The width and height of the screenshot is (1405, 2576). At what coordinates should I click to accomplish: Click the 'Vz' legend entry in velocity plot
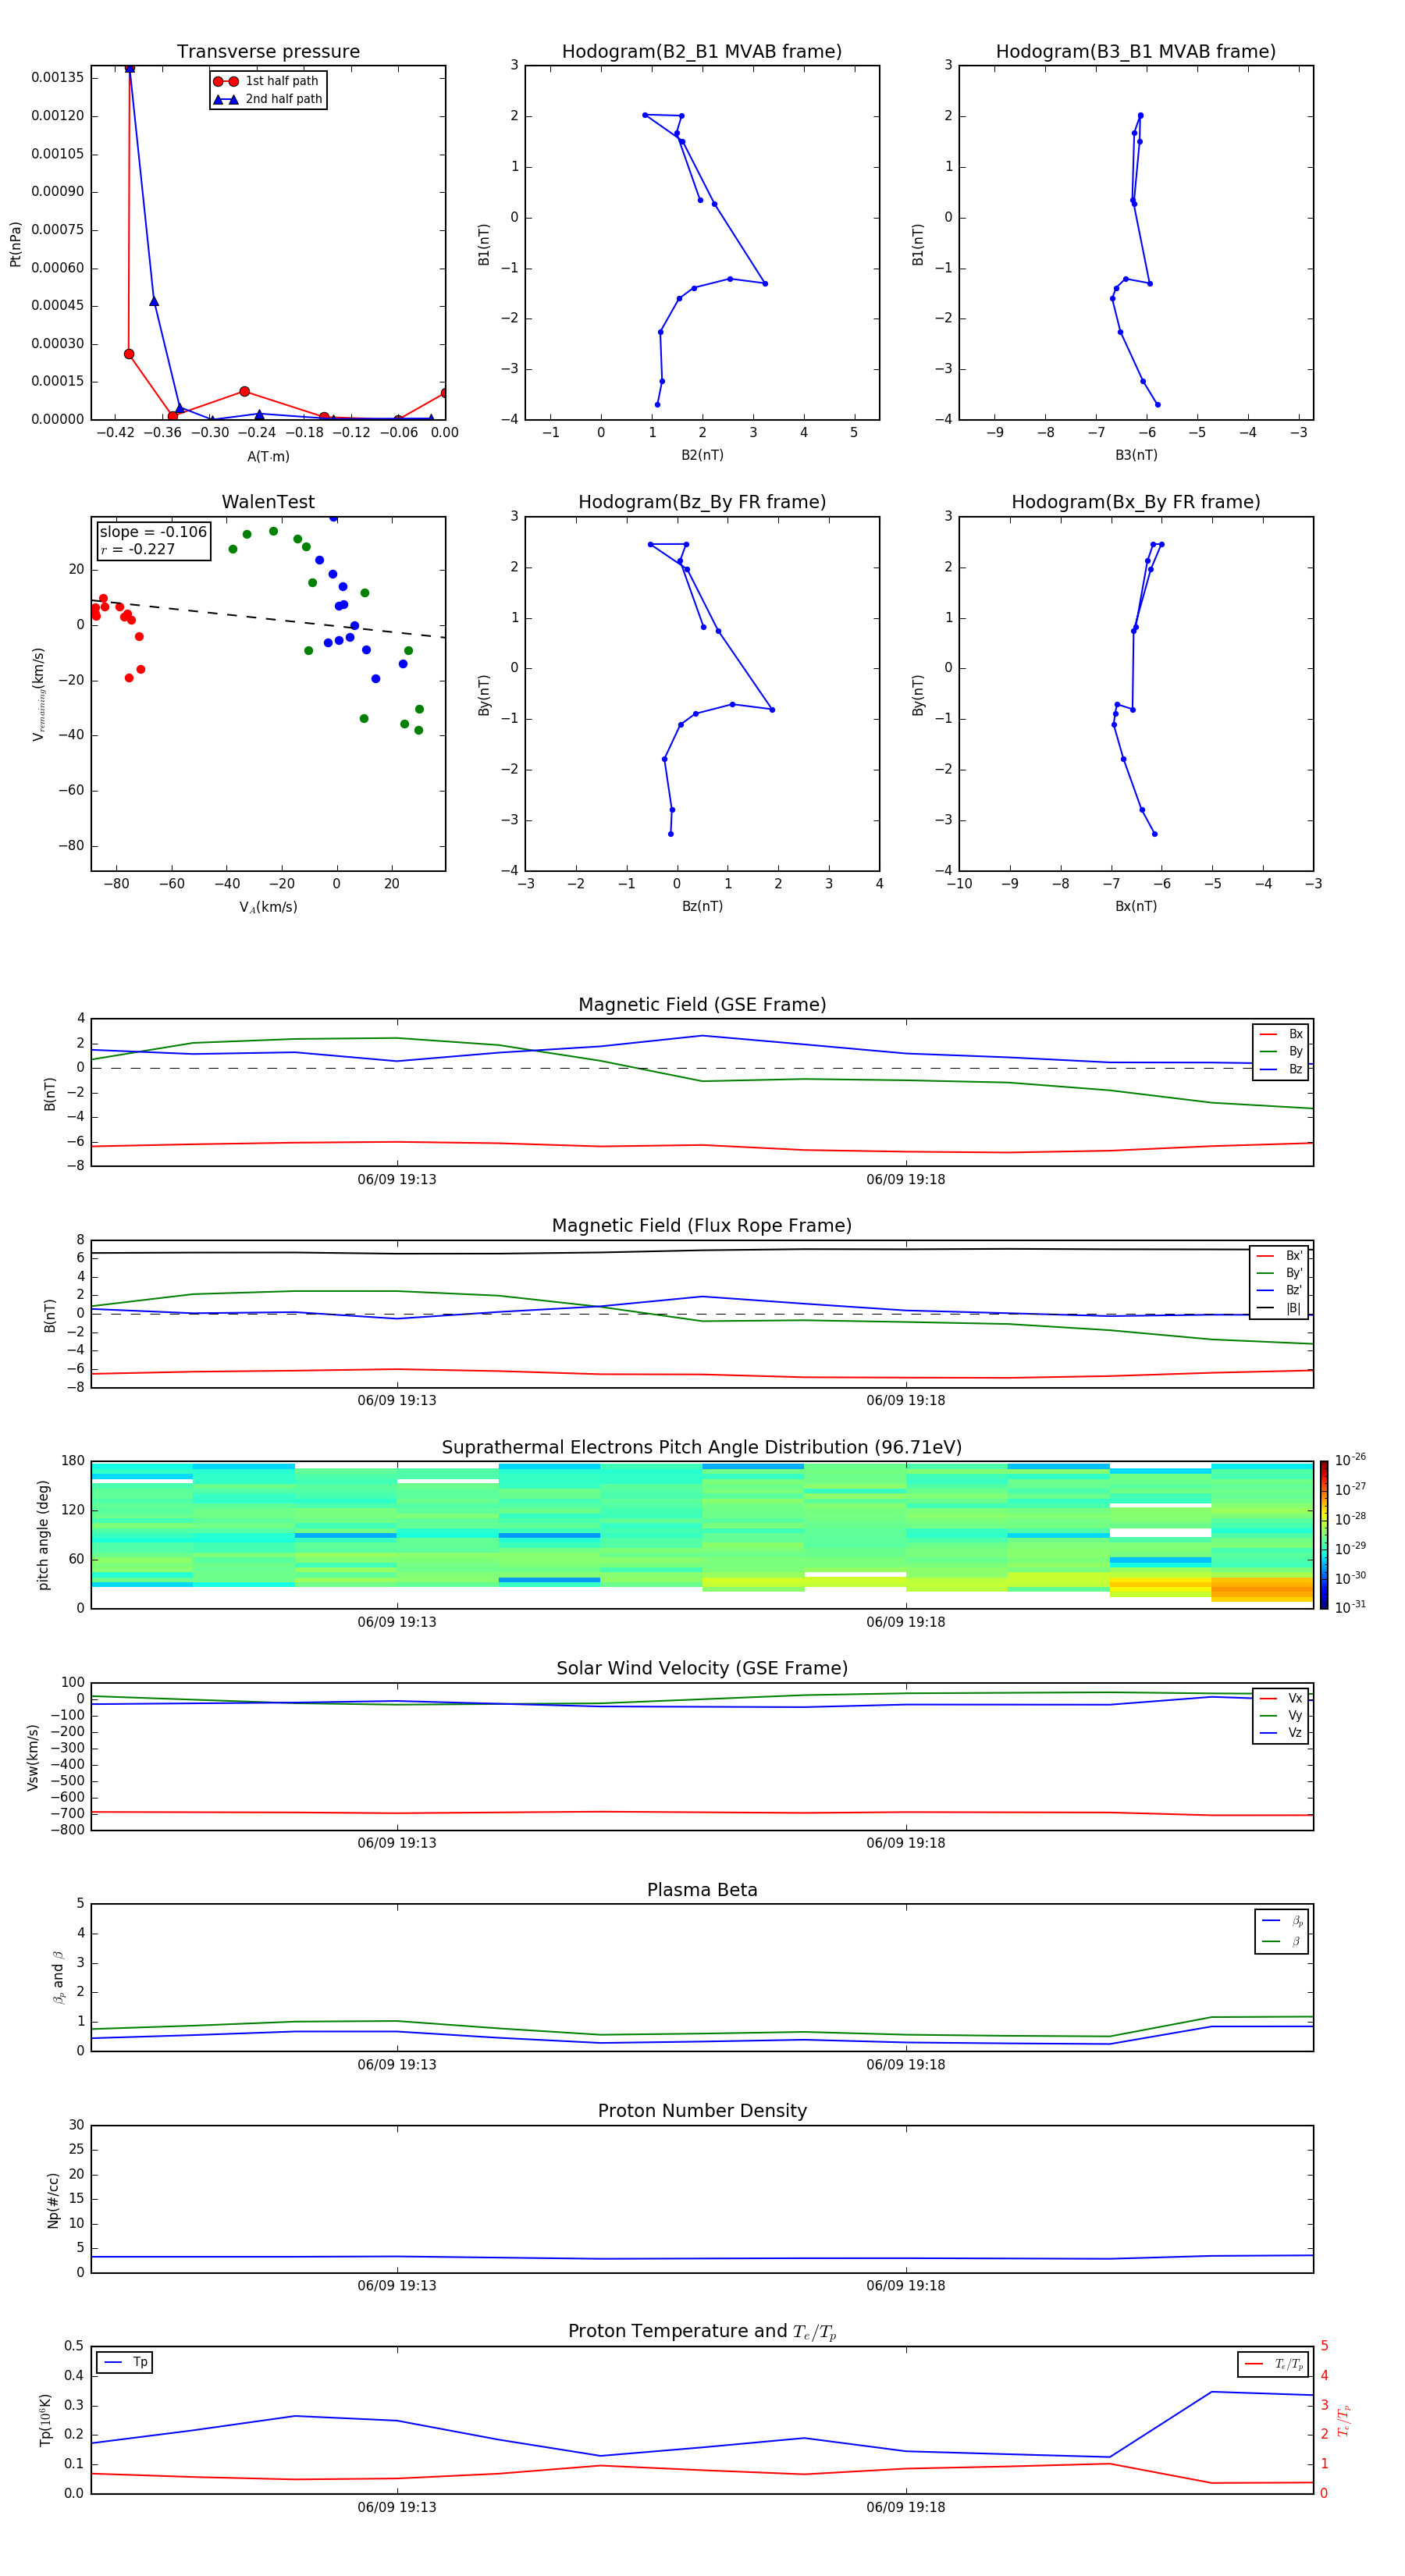click(x=1281, y=1733)
